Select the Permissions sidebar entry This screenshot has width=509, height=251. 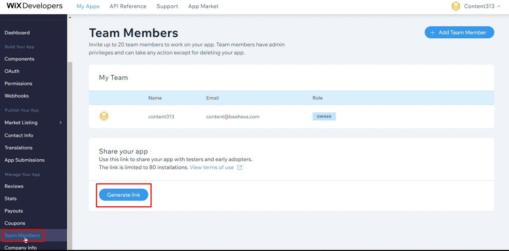click(x=18, y=83)
